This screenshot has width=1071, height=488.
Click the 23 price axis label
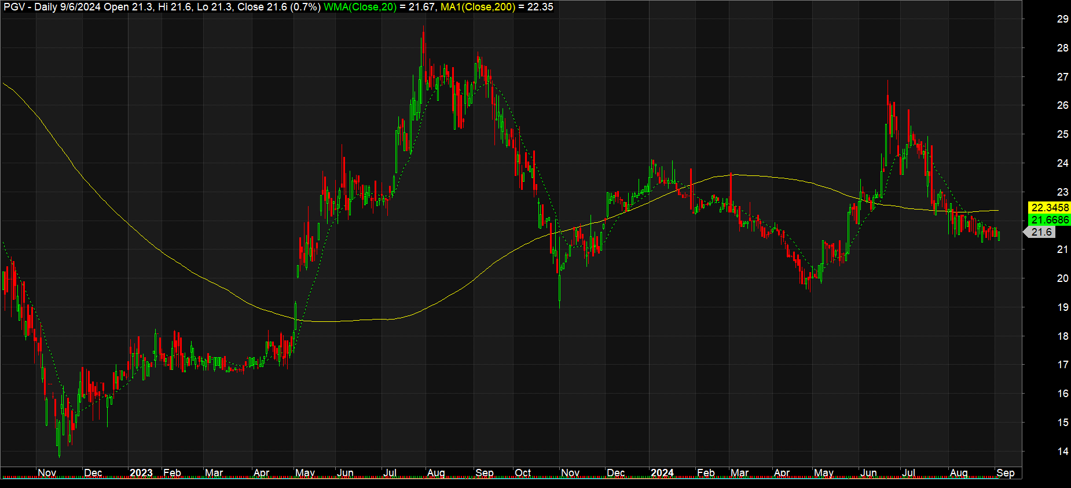pyautogui.click(x=1063, y=192)
